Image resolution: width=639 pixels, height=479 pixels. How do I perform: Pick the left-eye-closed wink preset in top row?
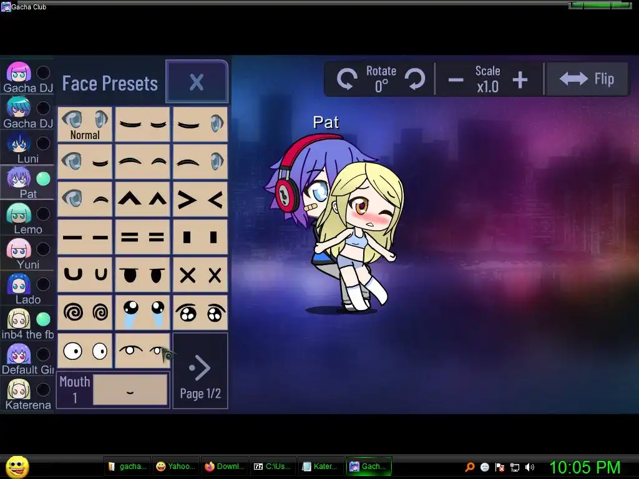point(200,124)
